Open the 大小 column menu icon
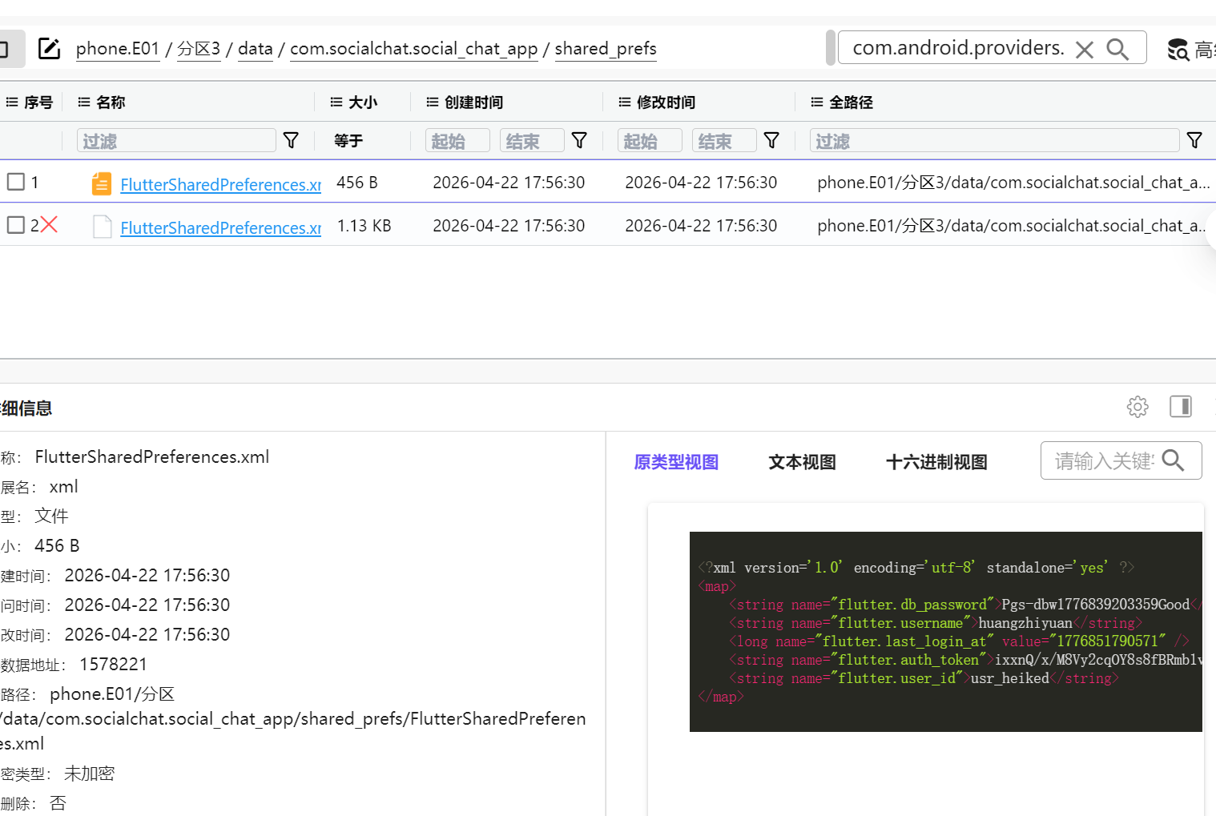 336,103
